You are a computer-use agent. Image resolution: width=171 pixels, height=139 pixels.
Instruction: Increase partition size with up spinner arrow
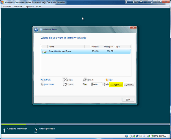103,84
